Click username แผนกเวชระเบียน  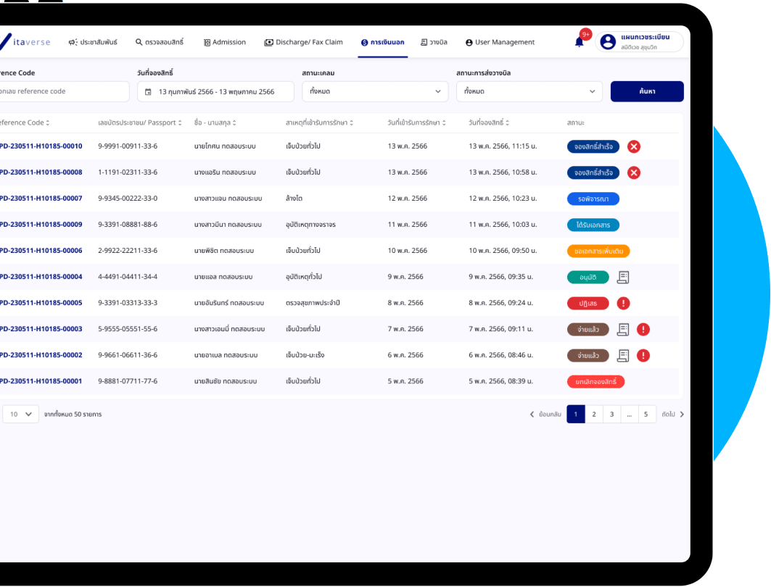point(645,38)
